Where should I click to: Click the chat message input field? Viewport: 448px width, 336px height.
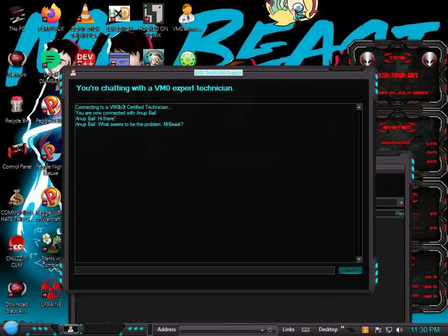pyautogui.click(x=205, y=270)
